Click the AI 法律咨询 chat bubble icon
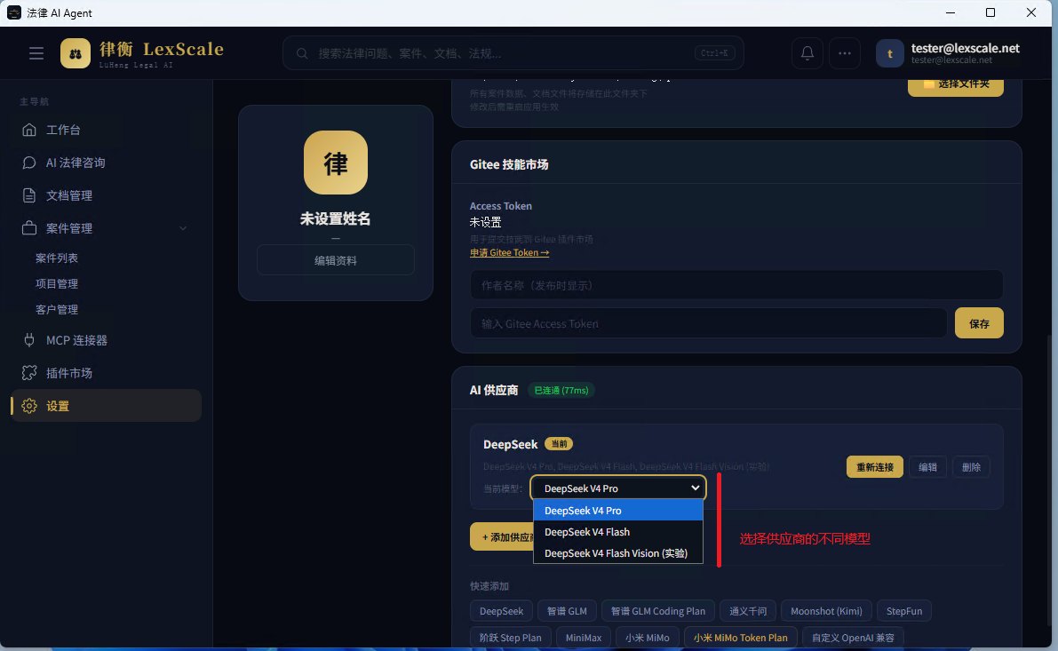Screen dimensions: 1058x651 tap(29, 163)
